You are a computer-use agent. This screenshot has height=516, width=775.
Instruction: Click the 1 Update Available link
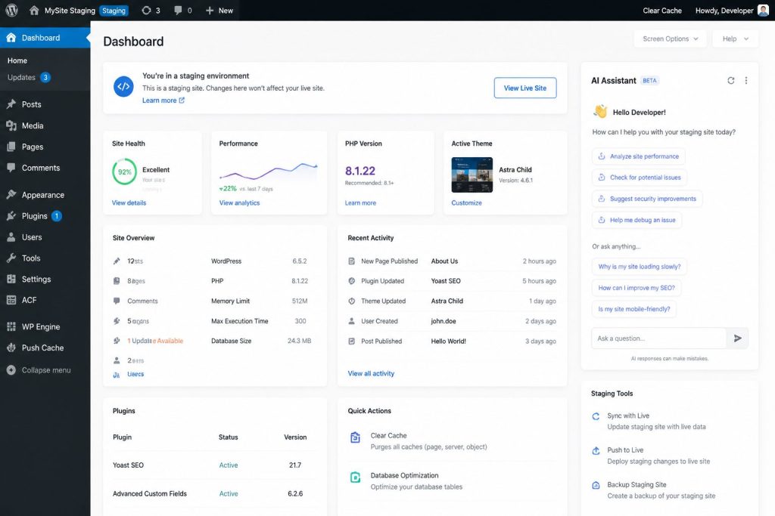pos(155,341)
